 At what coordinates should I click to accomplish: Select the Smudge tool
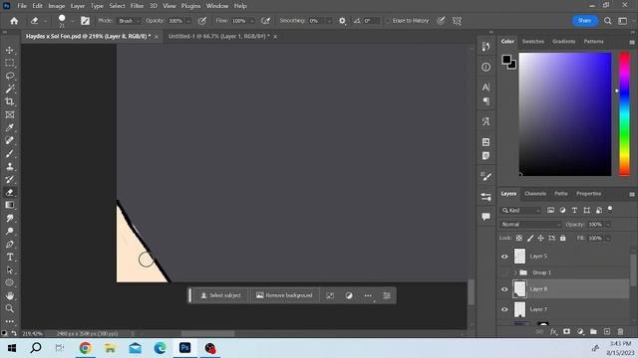(x=10, y=219)
